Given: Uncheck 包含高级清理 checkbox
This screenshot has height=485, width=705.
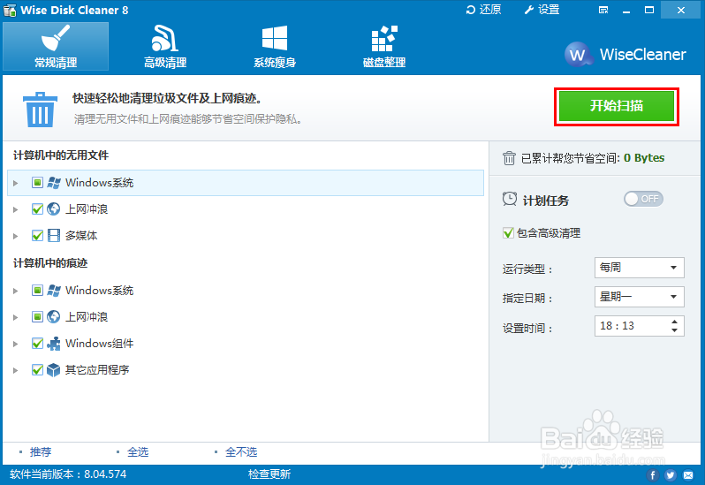Looking at the screenshot, I should coord(508,233).
